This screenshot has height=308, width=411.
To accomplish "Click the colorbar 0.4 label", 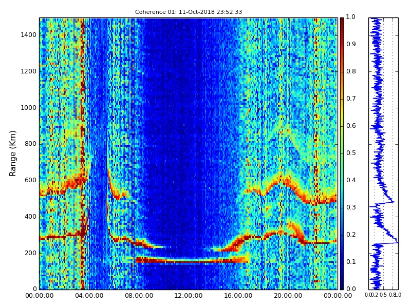I will (x=351, y=180).
